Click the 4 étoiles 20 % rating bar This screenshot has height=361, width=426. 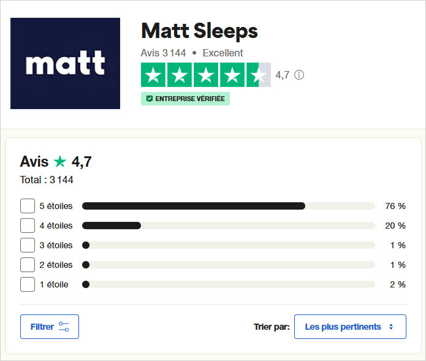pos(228,226)
